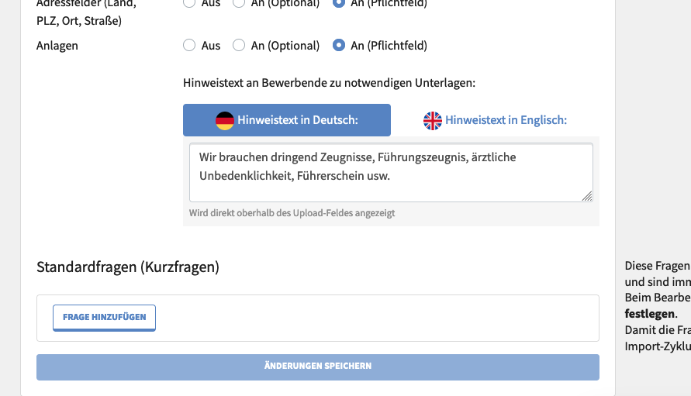Click the textarea resize handle
This screenshot has height=396, width=691.
[587, 196]
